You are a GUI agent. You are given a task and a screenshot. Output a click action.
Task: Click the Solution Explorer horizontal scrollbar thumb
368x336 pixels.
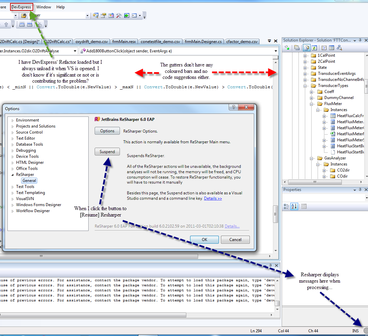pyautogui.click(x=314, y=182)
